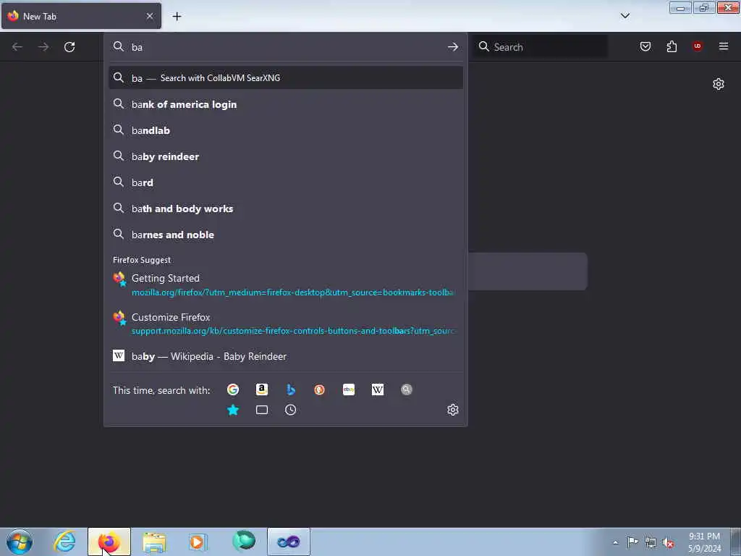Open the uBlock Origin extension icon

tap(698, 46)
